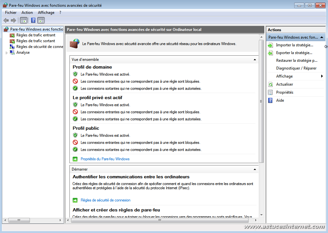
Task: Click Restaurer la stratégie par défaut action
Action: [x=296, y=61]
